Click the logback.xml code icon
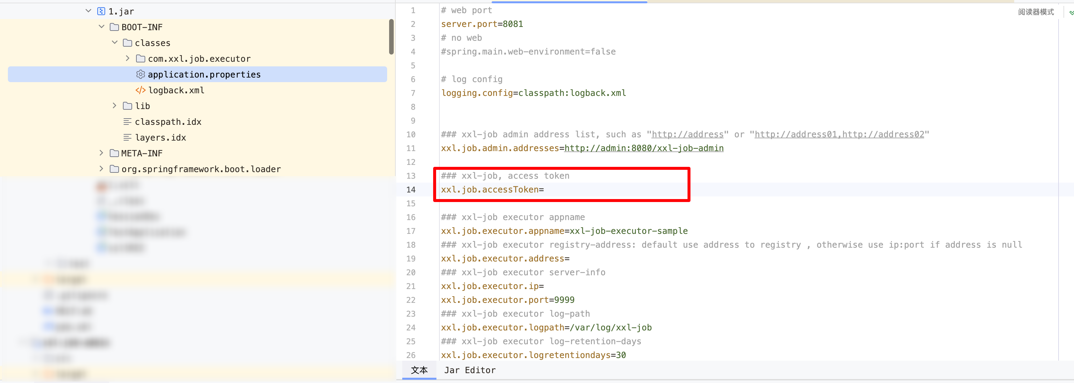 point(141,90)
